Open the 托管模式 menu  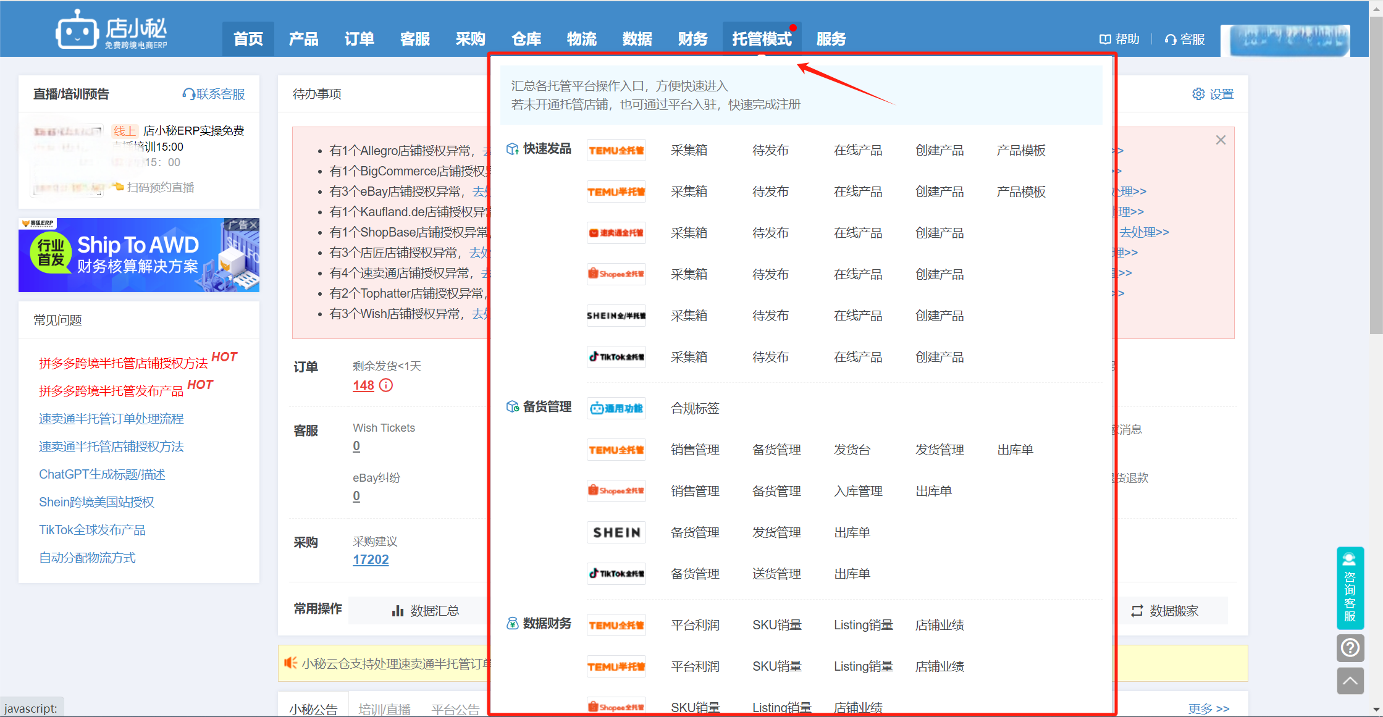coord(762,39)
